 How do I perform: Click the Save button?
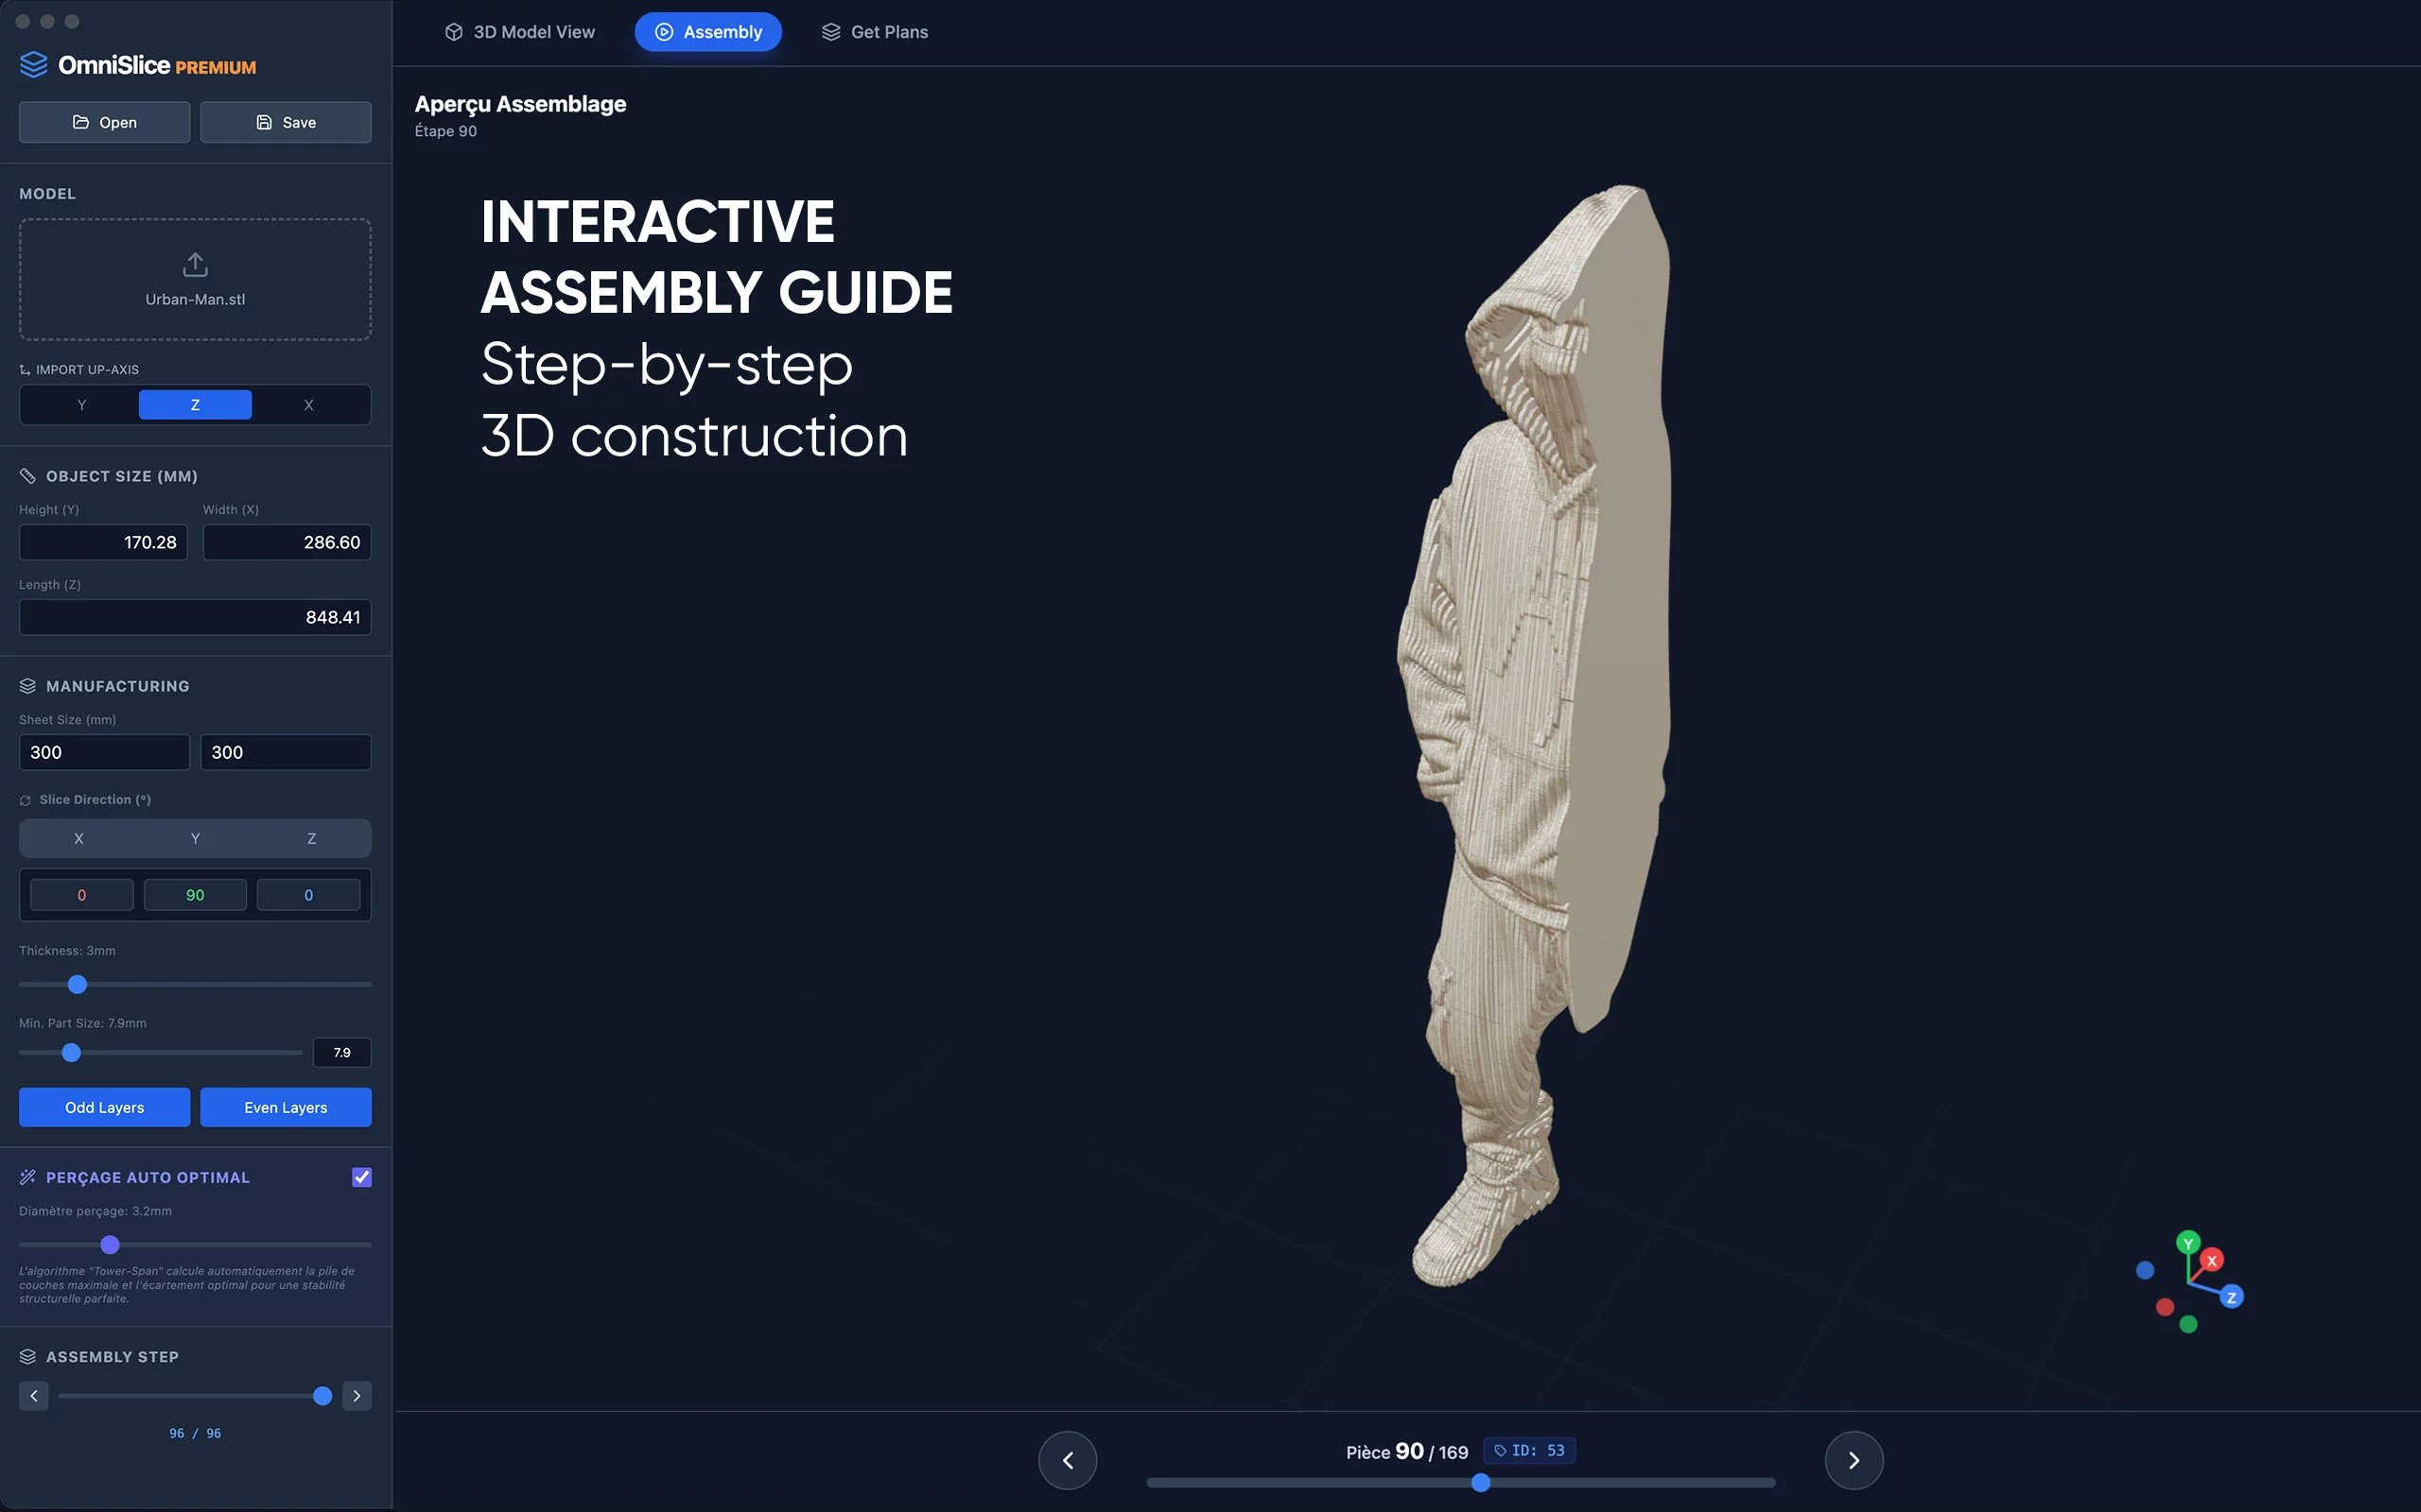[287, 122]
